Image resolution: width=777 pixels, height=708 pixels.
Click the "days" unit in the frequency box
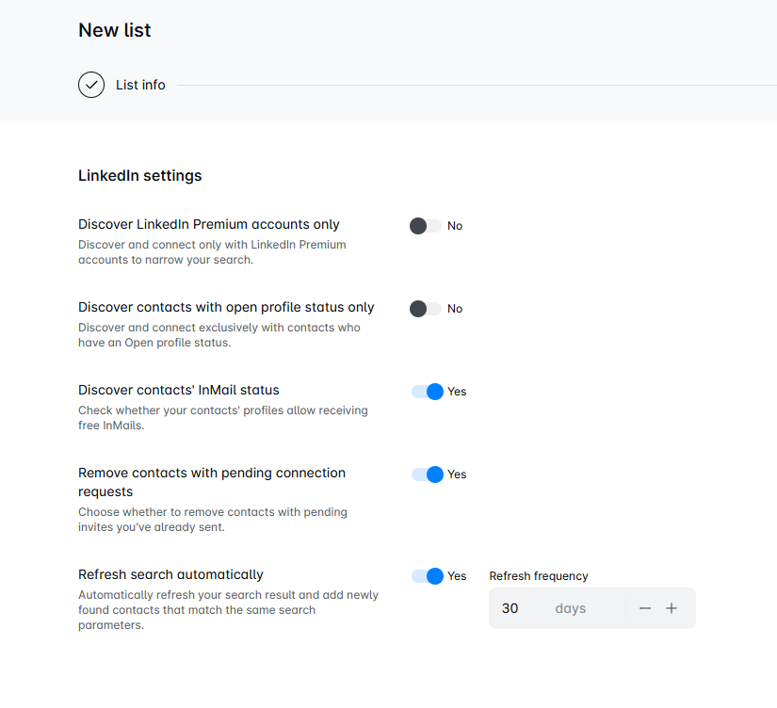(571, 608)
